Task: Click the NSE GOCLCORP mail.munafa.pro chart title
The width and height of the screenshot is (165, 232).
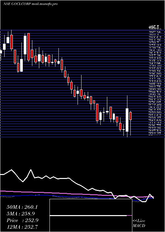Action: [x=30, y=4]
